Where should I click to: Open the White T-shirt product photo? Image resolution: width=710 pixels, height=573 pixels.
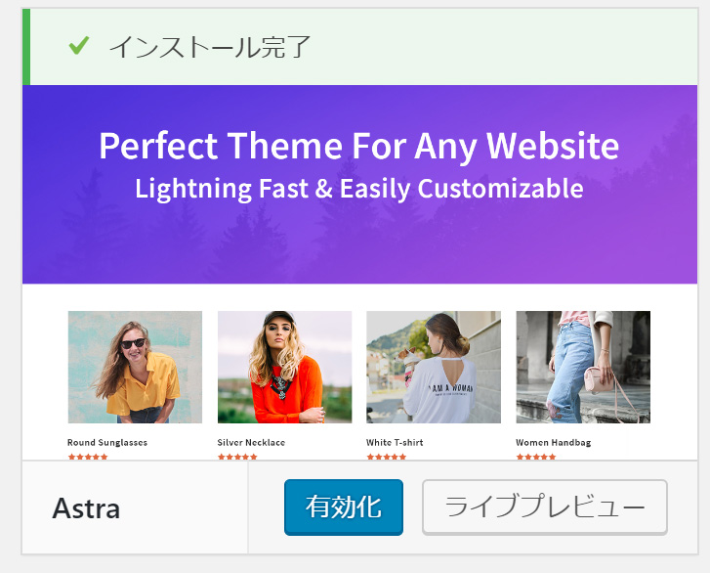tap(434, 367)
